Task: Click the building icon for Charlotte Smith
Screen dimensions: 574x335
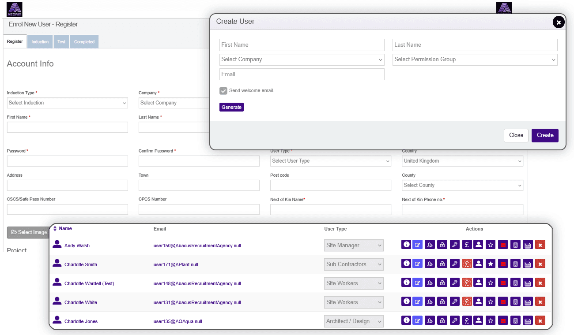Action: pyautogui.click(x=515, y=264)
